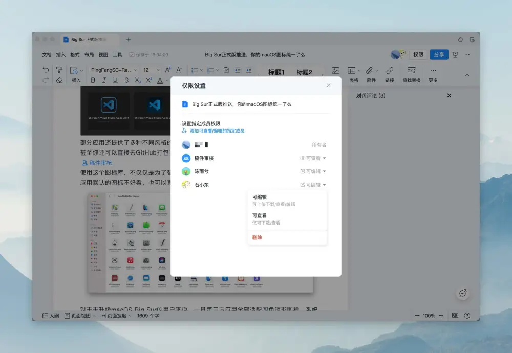Open 石小东 permission dropdown (可编辑)
The image size is (512, 353).
tap(313, 185)
